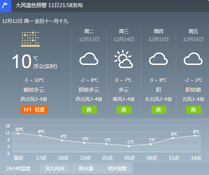The height and width of the screenshot is (175, 209).
Task: Click Tuesday's 阴转多云 forecast text
Action: tap(89, 90)
